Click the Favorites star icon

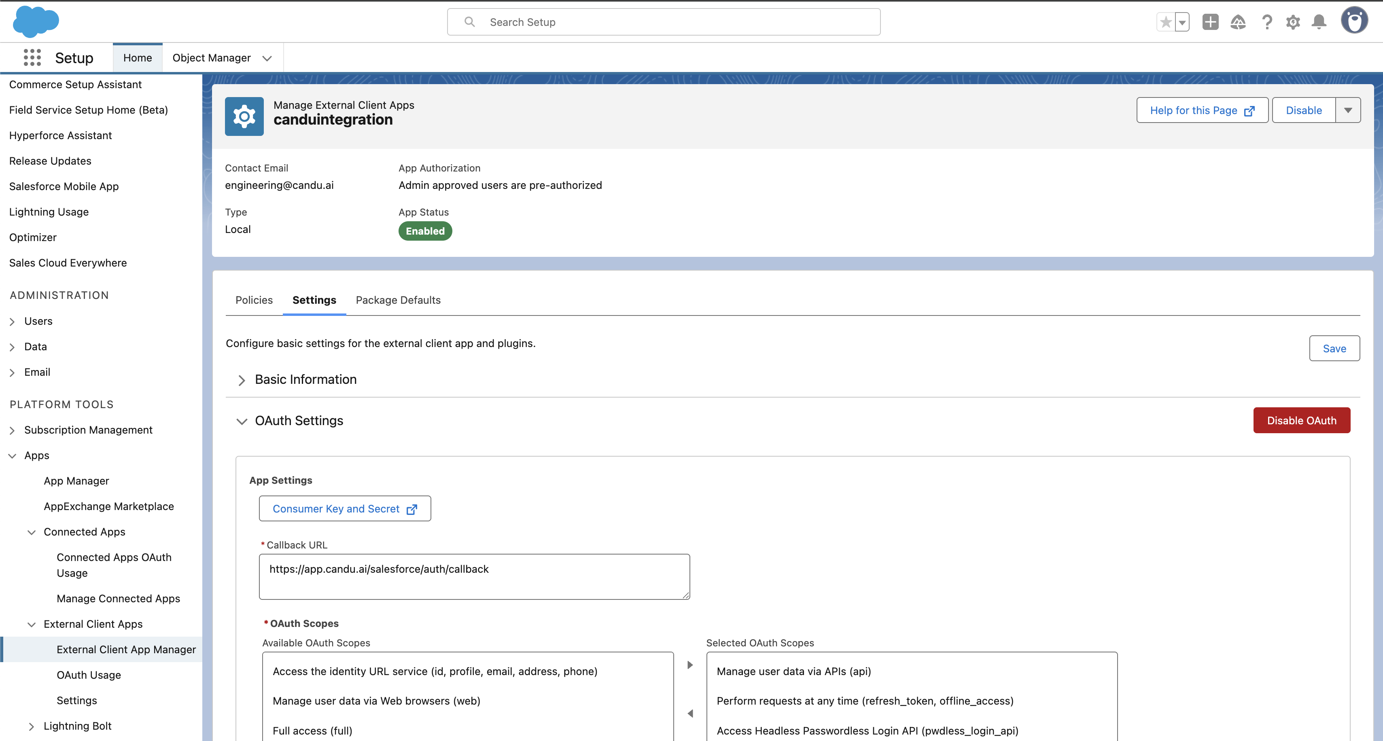tap(1166, 22)
